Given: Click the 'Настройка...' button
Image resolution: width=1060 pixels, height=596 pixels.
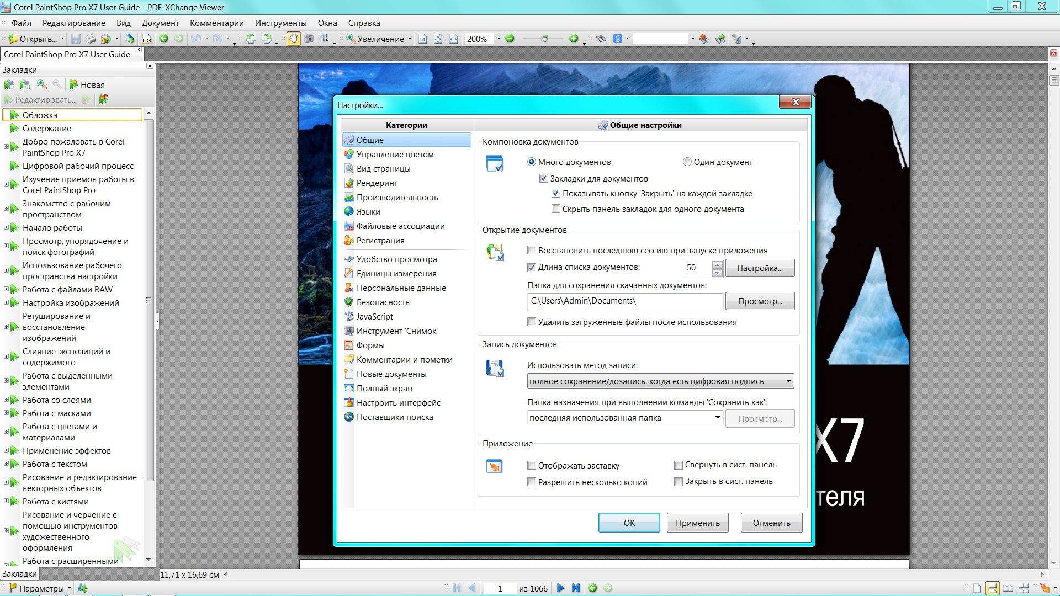Looking at the screenshot, I should pos(760,268).
